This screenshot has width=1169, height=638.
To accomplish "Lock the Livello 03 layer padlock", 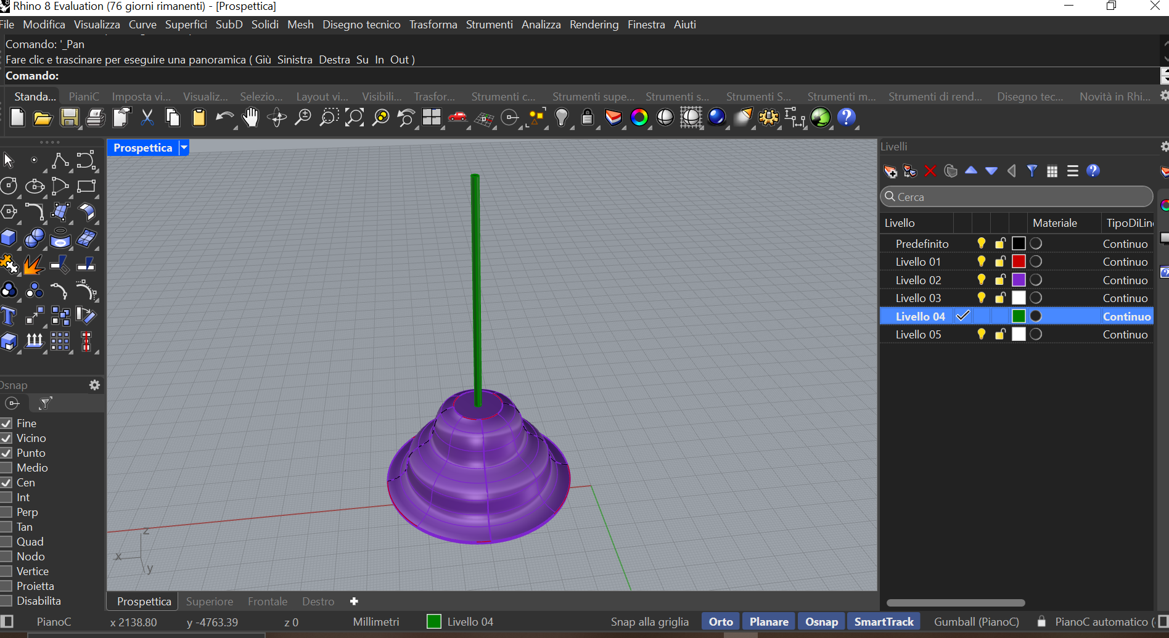I will click(x=1000, y=298).
